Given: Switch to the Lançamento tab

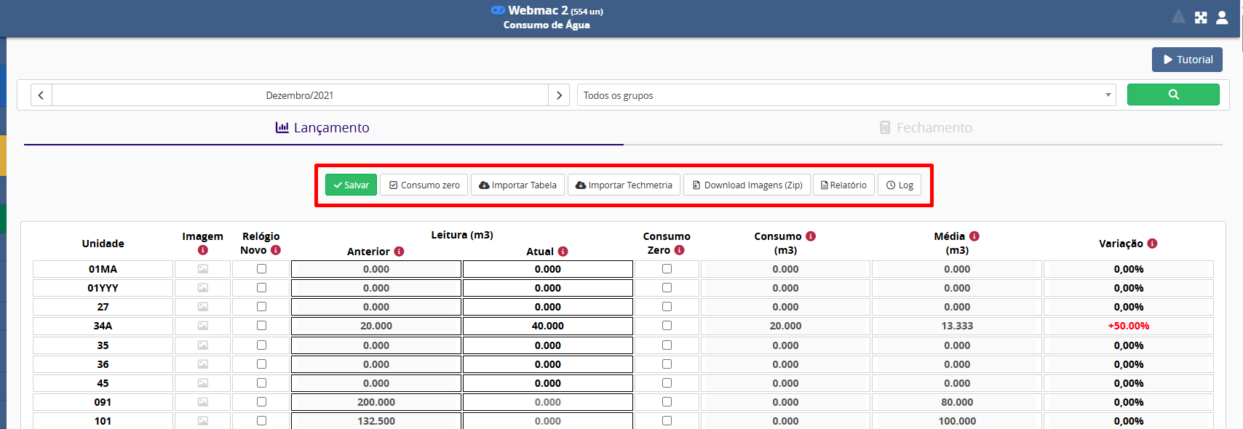Looking at the screenshot, I should coord(323,128).
